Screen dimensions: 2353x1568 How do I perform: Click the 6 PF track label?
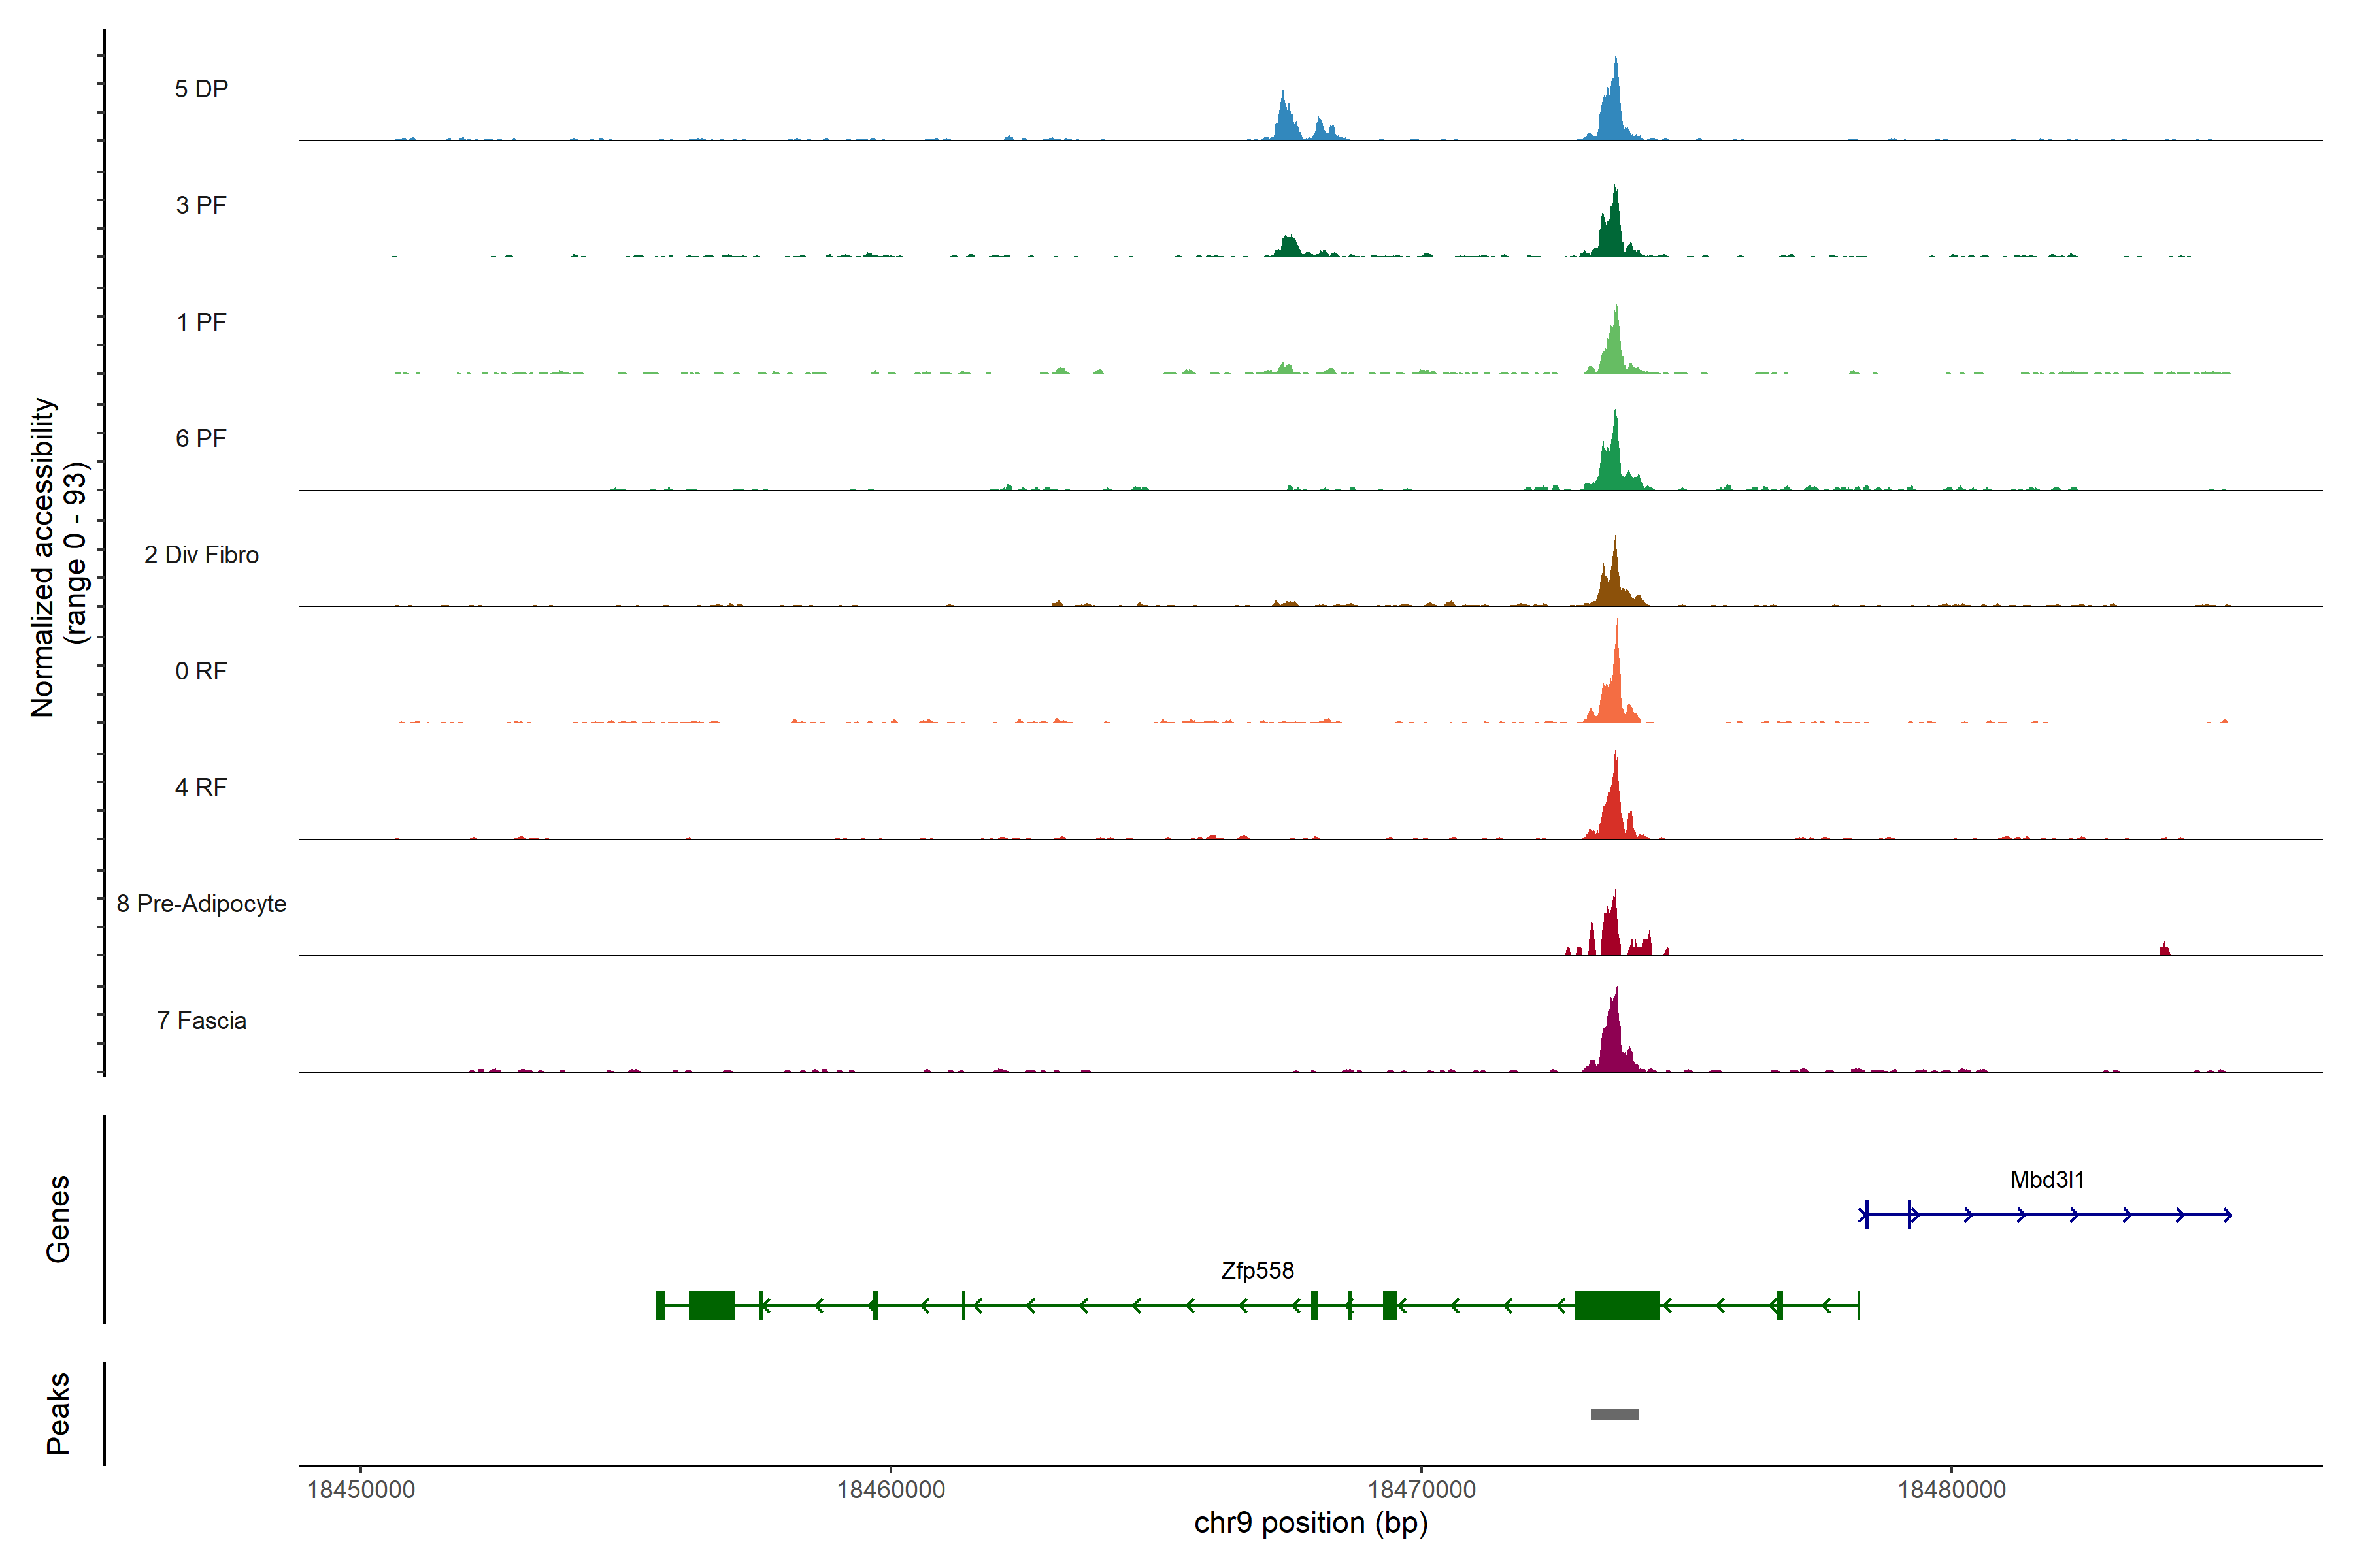[201, 438]
